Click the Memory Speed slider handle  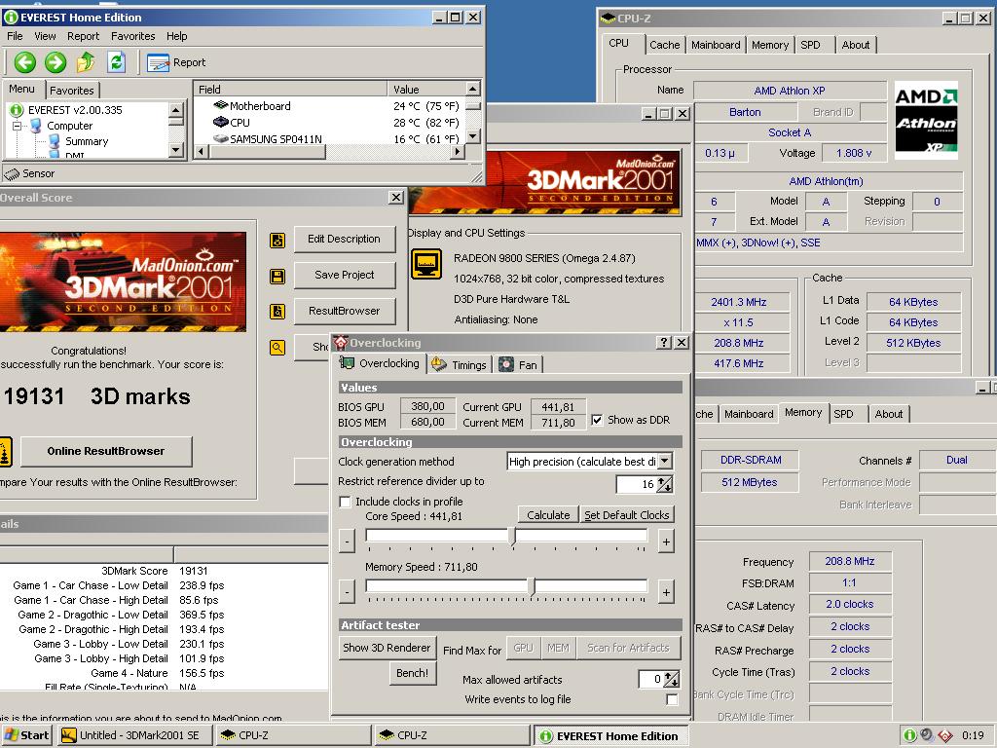(x=535, y=585)
